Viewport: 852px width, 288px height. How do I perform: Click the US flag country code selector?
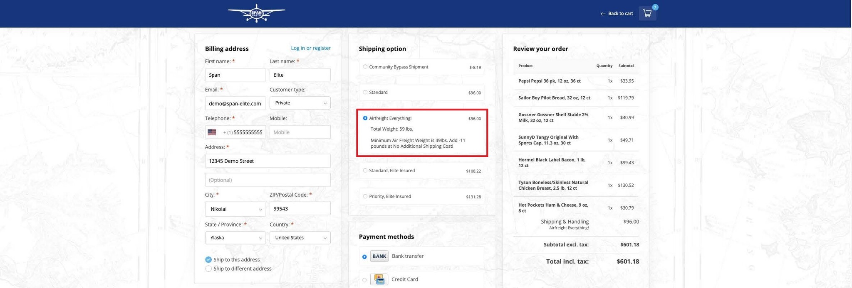(x=212, y=132)
